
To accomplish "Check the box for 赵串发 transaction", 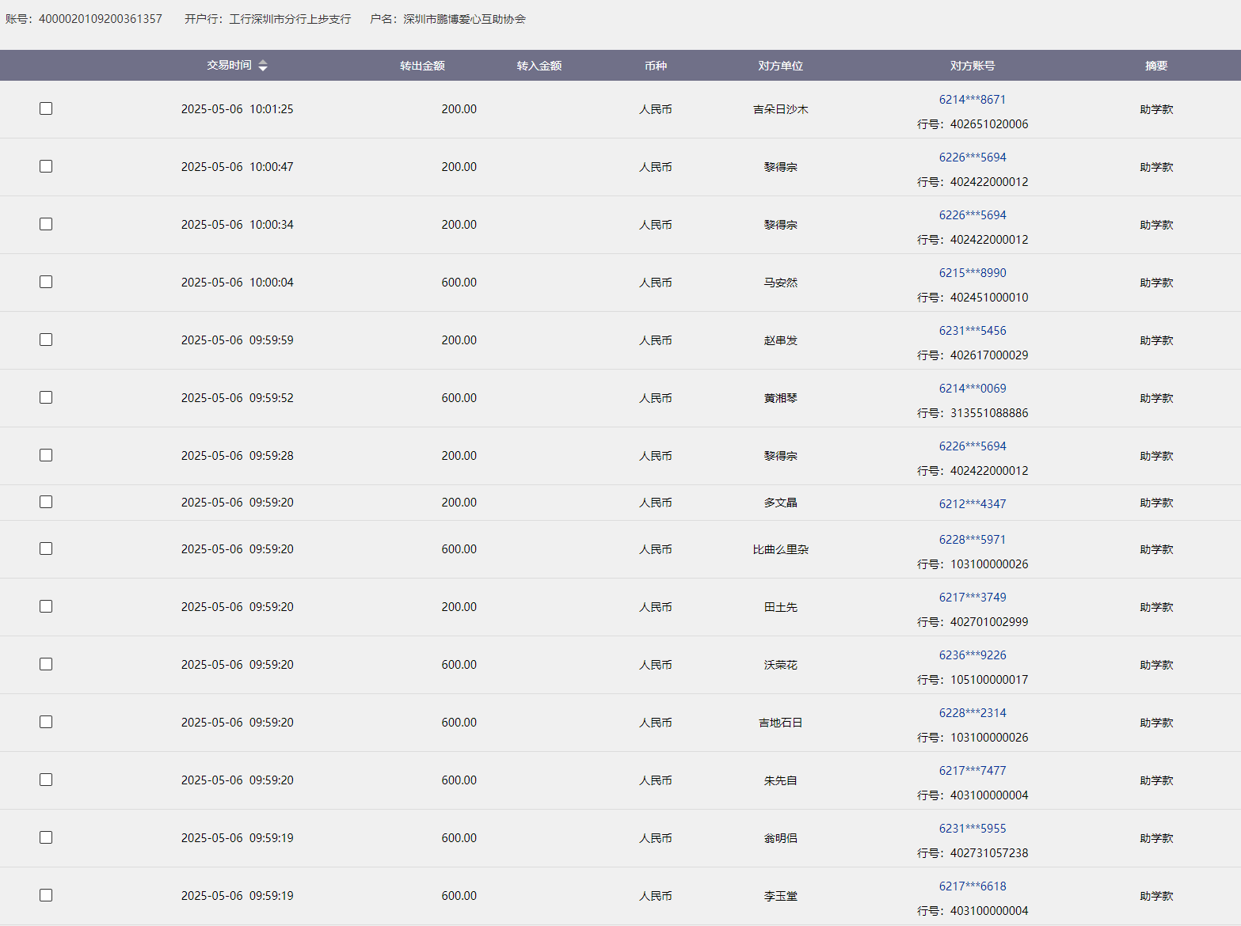I will point(46,340).
